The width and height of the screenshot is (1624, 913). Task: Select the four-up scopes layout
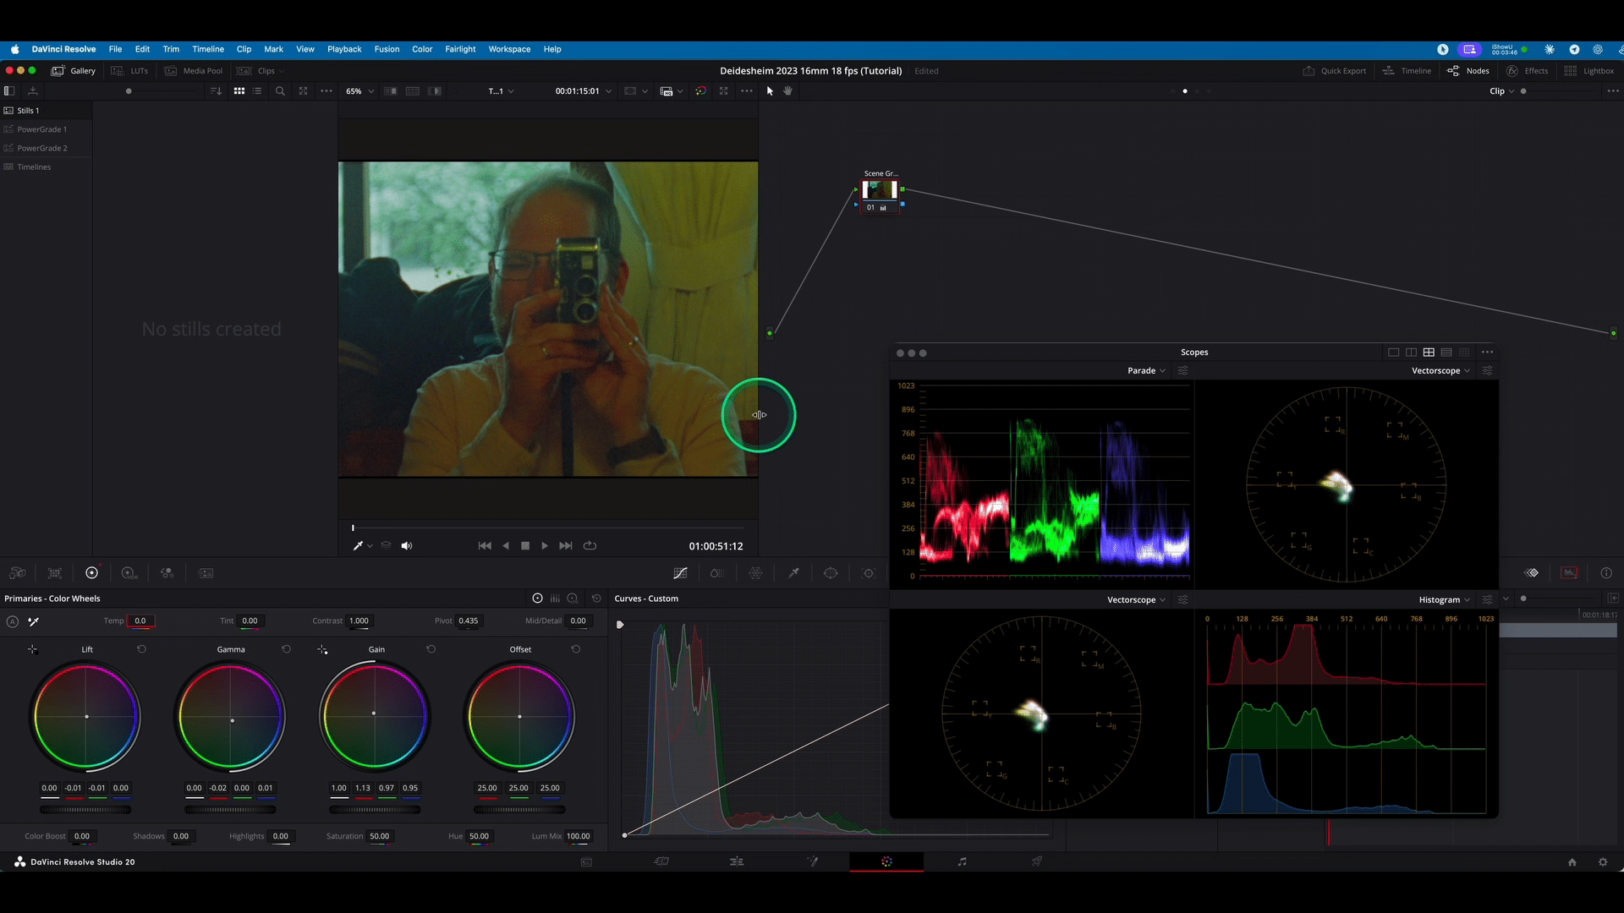click(x=1429, y=353)
